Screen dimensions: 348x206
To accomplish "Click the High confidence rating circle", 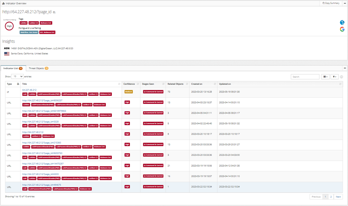I will (9, 26).
